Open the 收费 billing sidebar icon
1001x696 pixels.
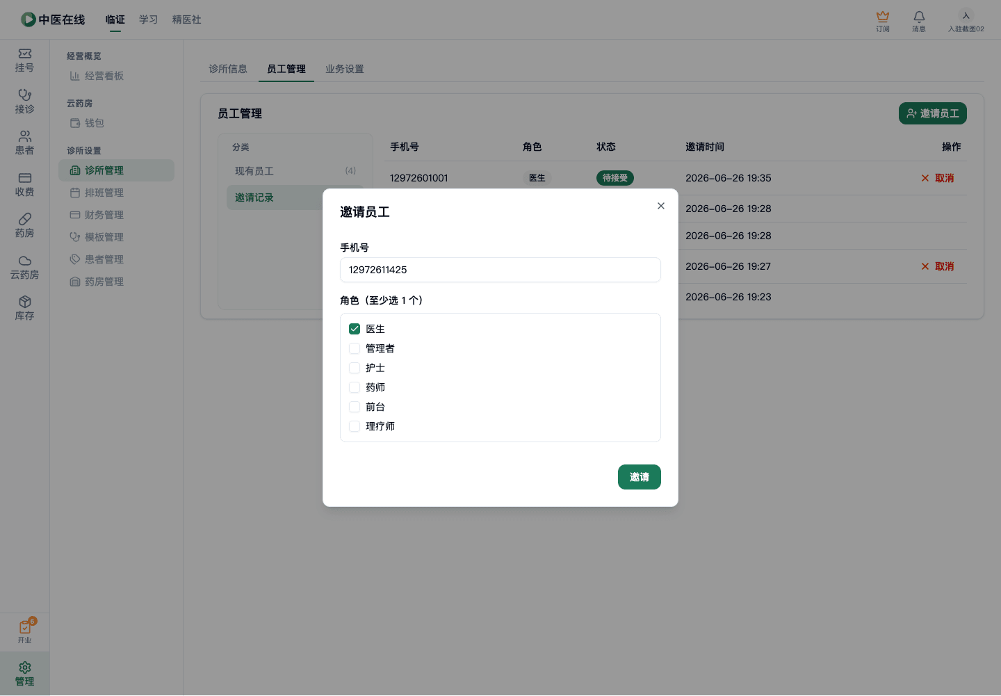click(x=24, y=184)
